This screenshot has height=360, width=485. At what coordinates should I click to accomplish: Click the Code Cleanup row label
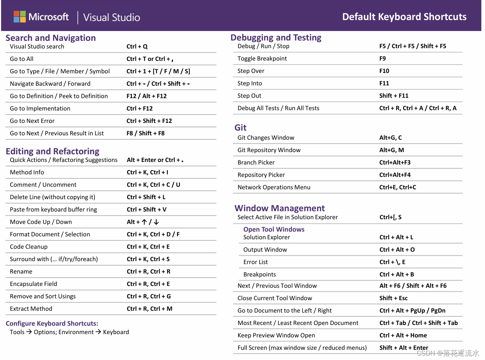click(29, 247)
